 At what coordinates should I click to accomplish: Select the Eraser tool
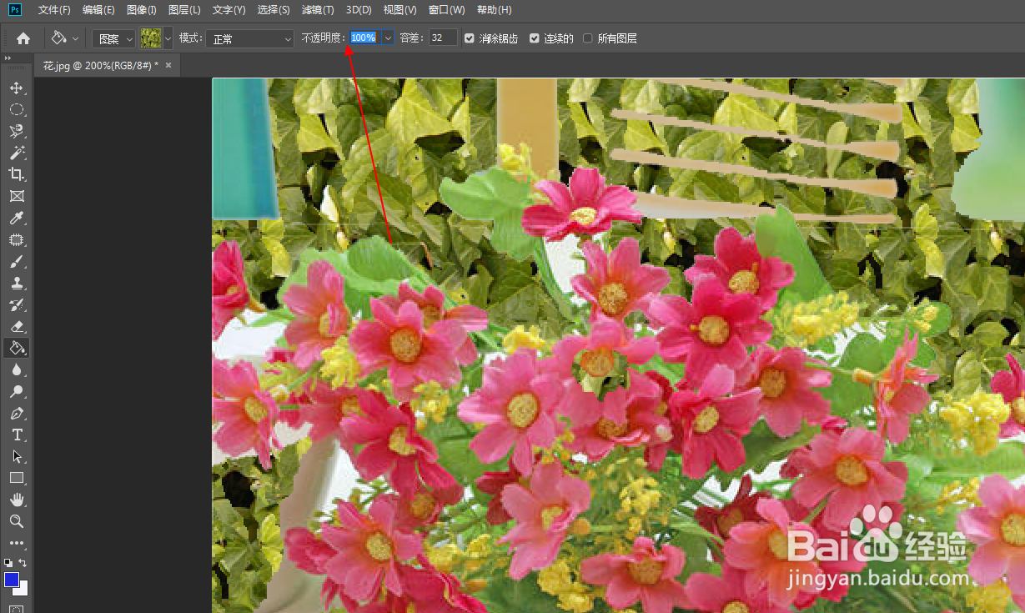(17, 326)
